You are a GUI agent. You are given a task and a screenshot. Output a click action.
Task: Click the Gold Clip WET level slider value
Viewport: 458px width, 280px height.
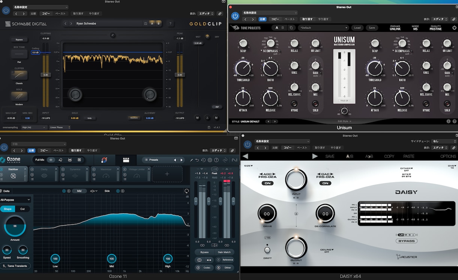198,43
